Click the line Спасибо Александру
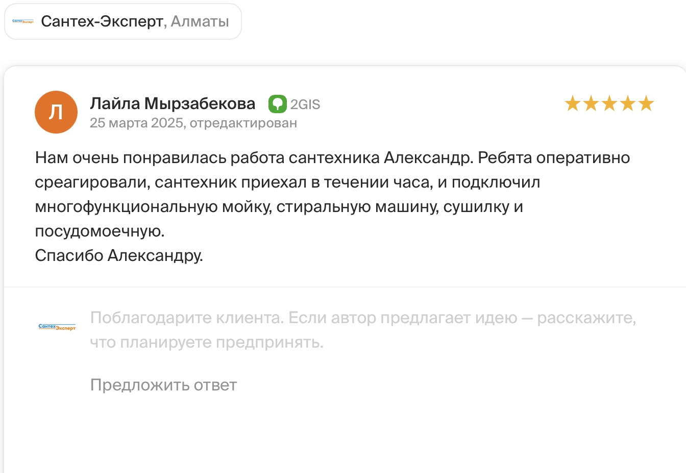The width and height of the screenshot is (686, 473). tap(119, 255)
